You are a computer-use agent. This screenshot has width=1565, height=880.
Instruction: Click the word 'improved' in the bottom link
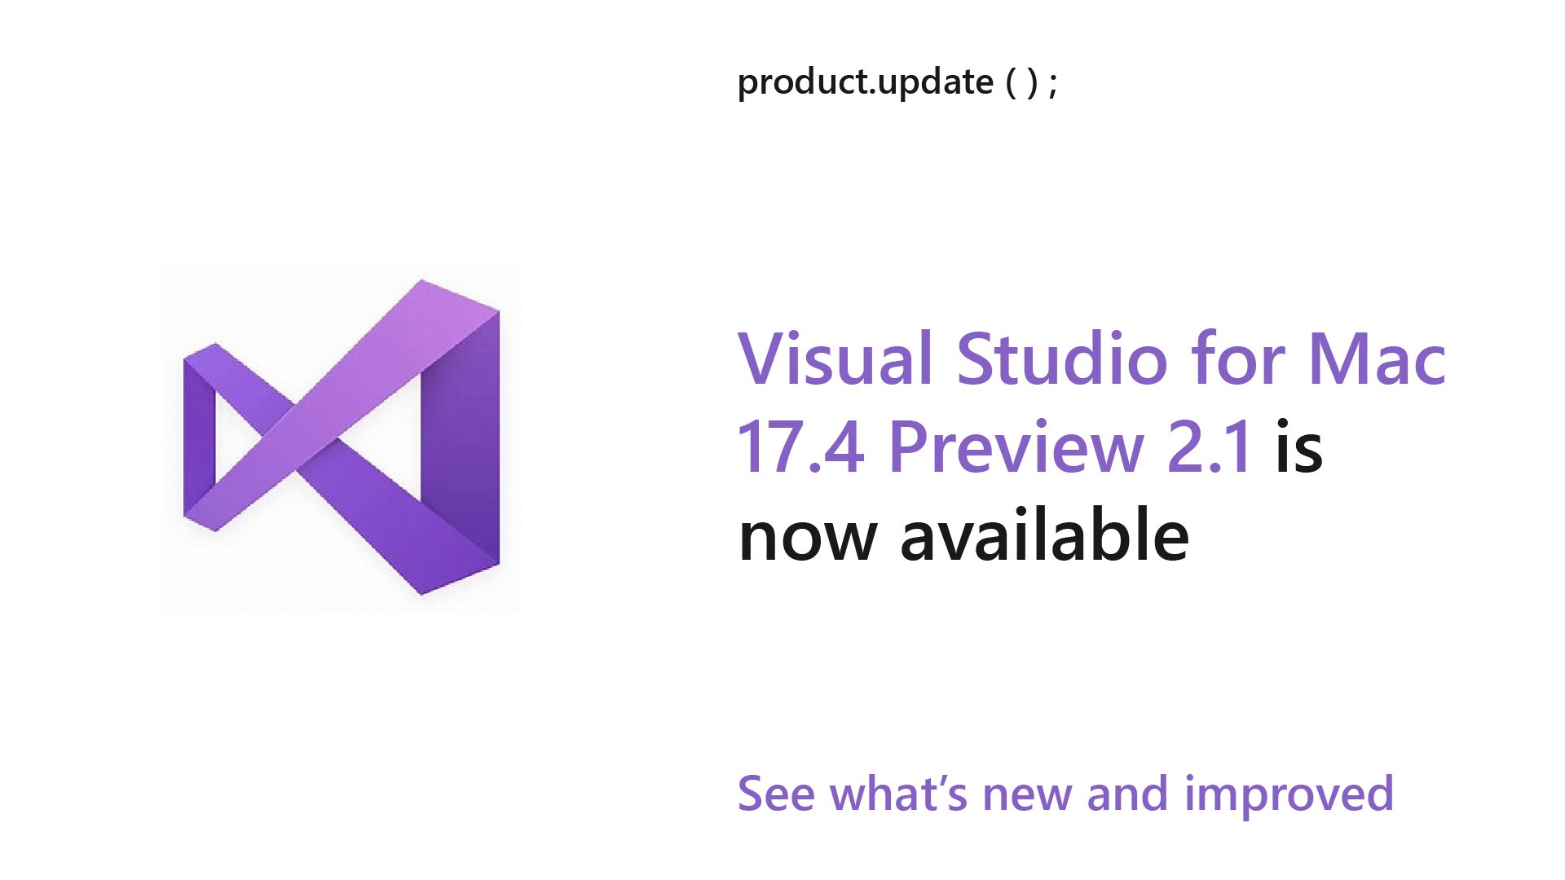(x=1289, y=794)
